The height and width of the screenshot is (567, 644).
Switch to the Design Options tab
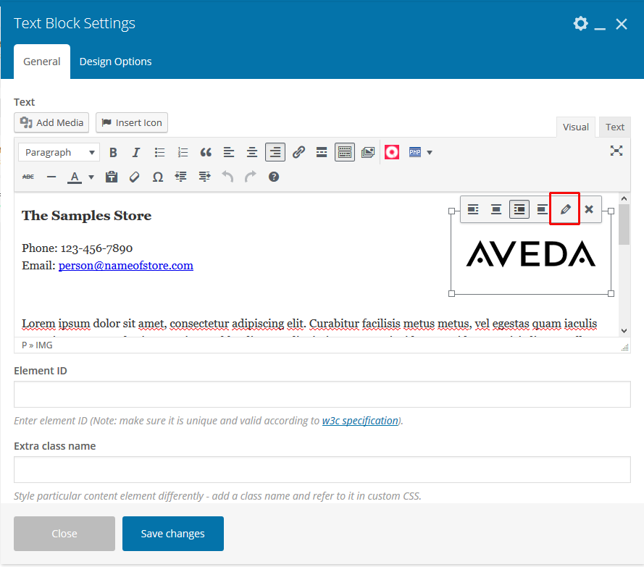[115, 62]
